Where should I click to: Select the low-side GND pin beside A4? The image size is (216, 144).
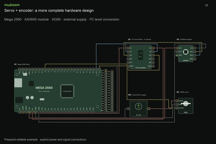click(x=128, y=66)
